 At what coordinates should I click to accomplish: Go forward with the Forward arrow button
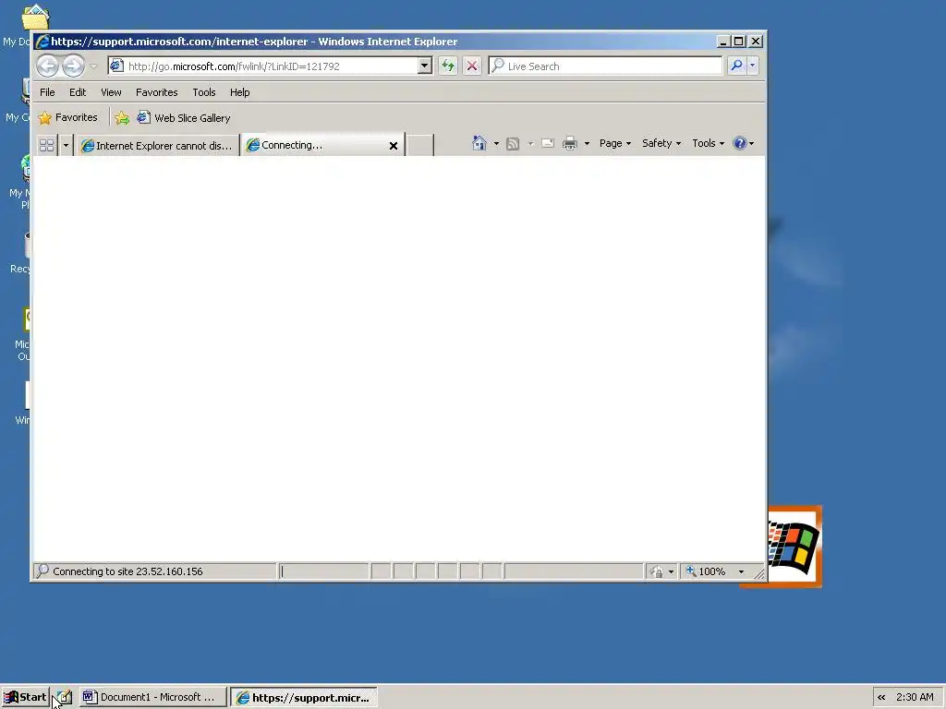[73, 66]
